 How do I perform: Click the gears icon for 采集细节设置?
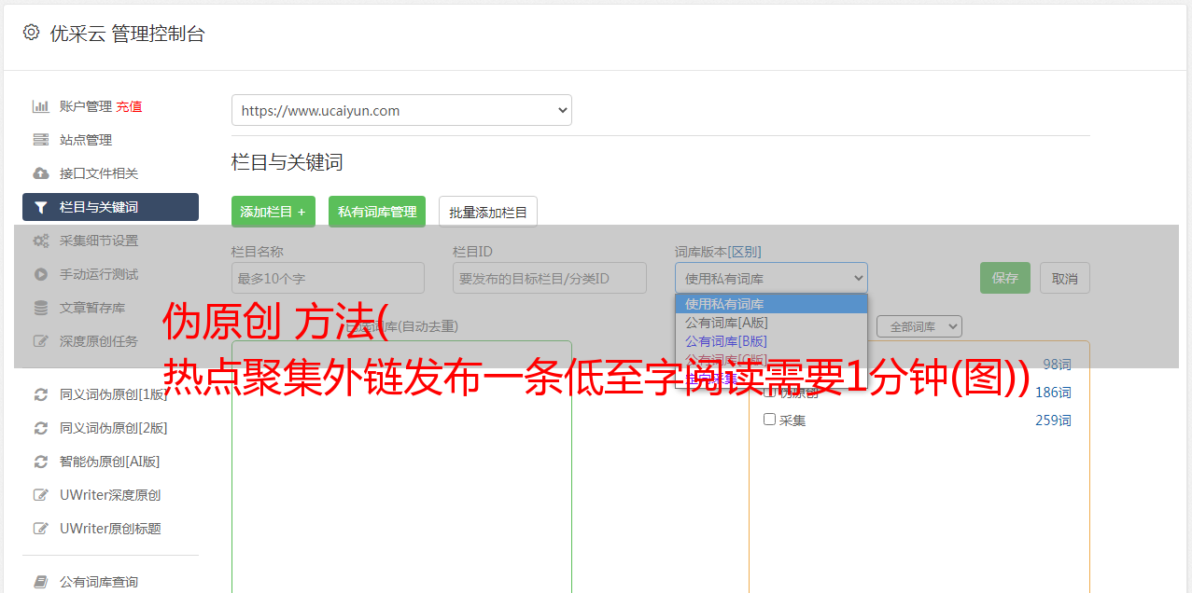point(40,241)
